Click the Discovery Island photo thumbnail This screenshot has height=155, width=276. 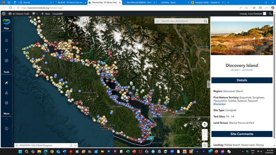[x=242, y=38]
